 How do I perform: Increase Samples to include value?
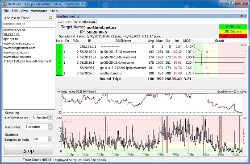pos(50,138)
